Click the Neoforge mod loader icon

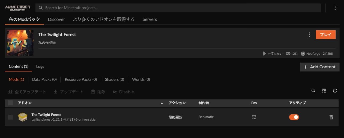[x=303, y=54]
